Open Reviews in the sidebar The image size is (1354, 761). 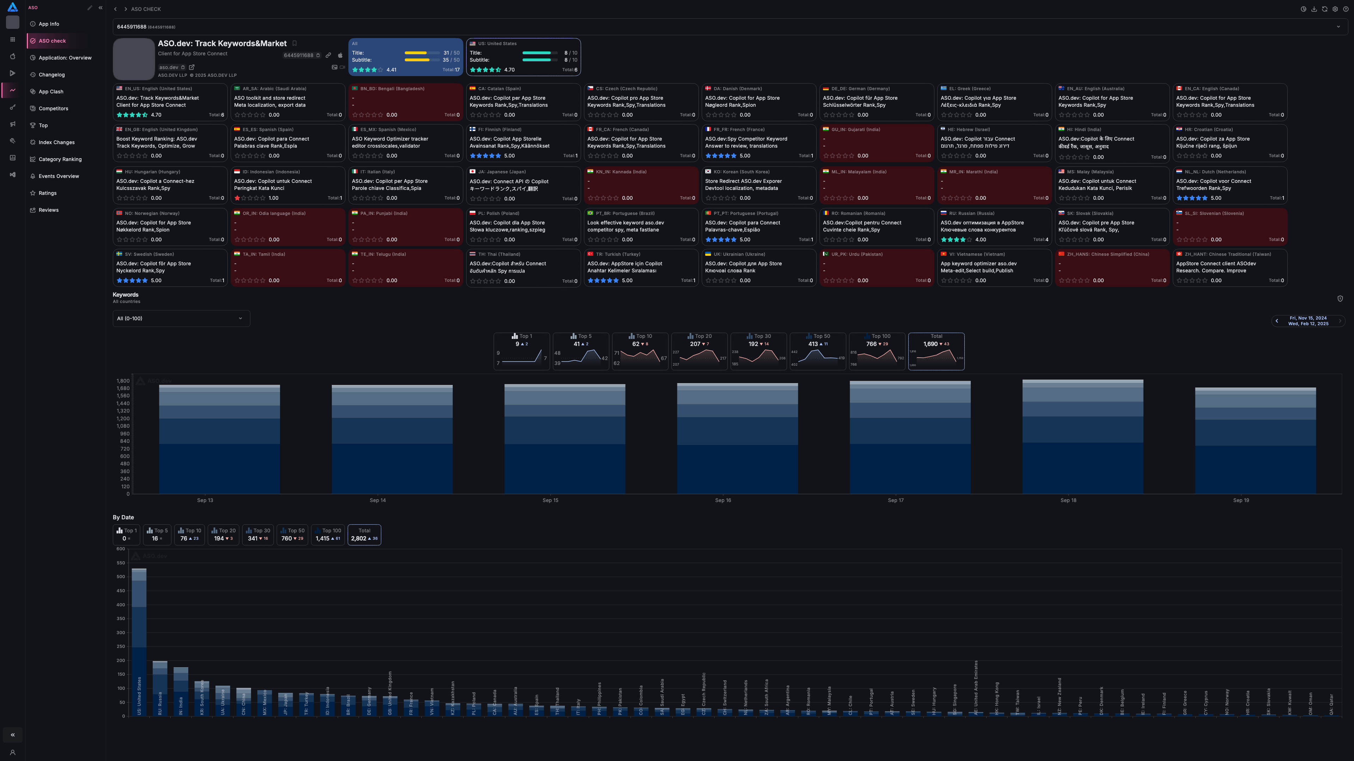pyautogui.click(x=66, y=210)
